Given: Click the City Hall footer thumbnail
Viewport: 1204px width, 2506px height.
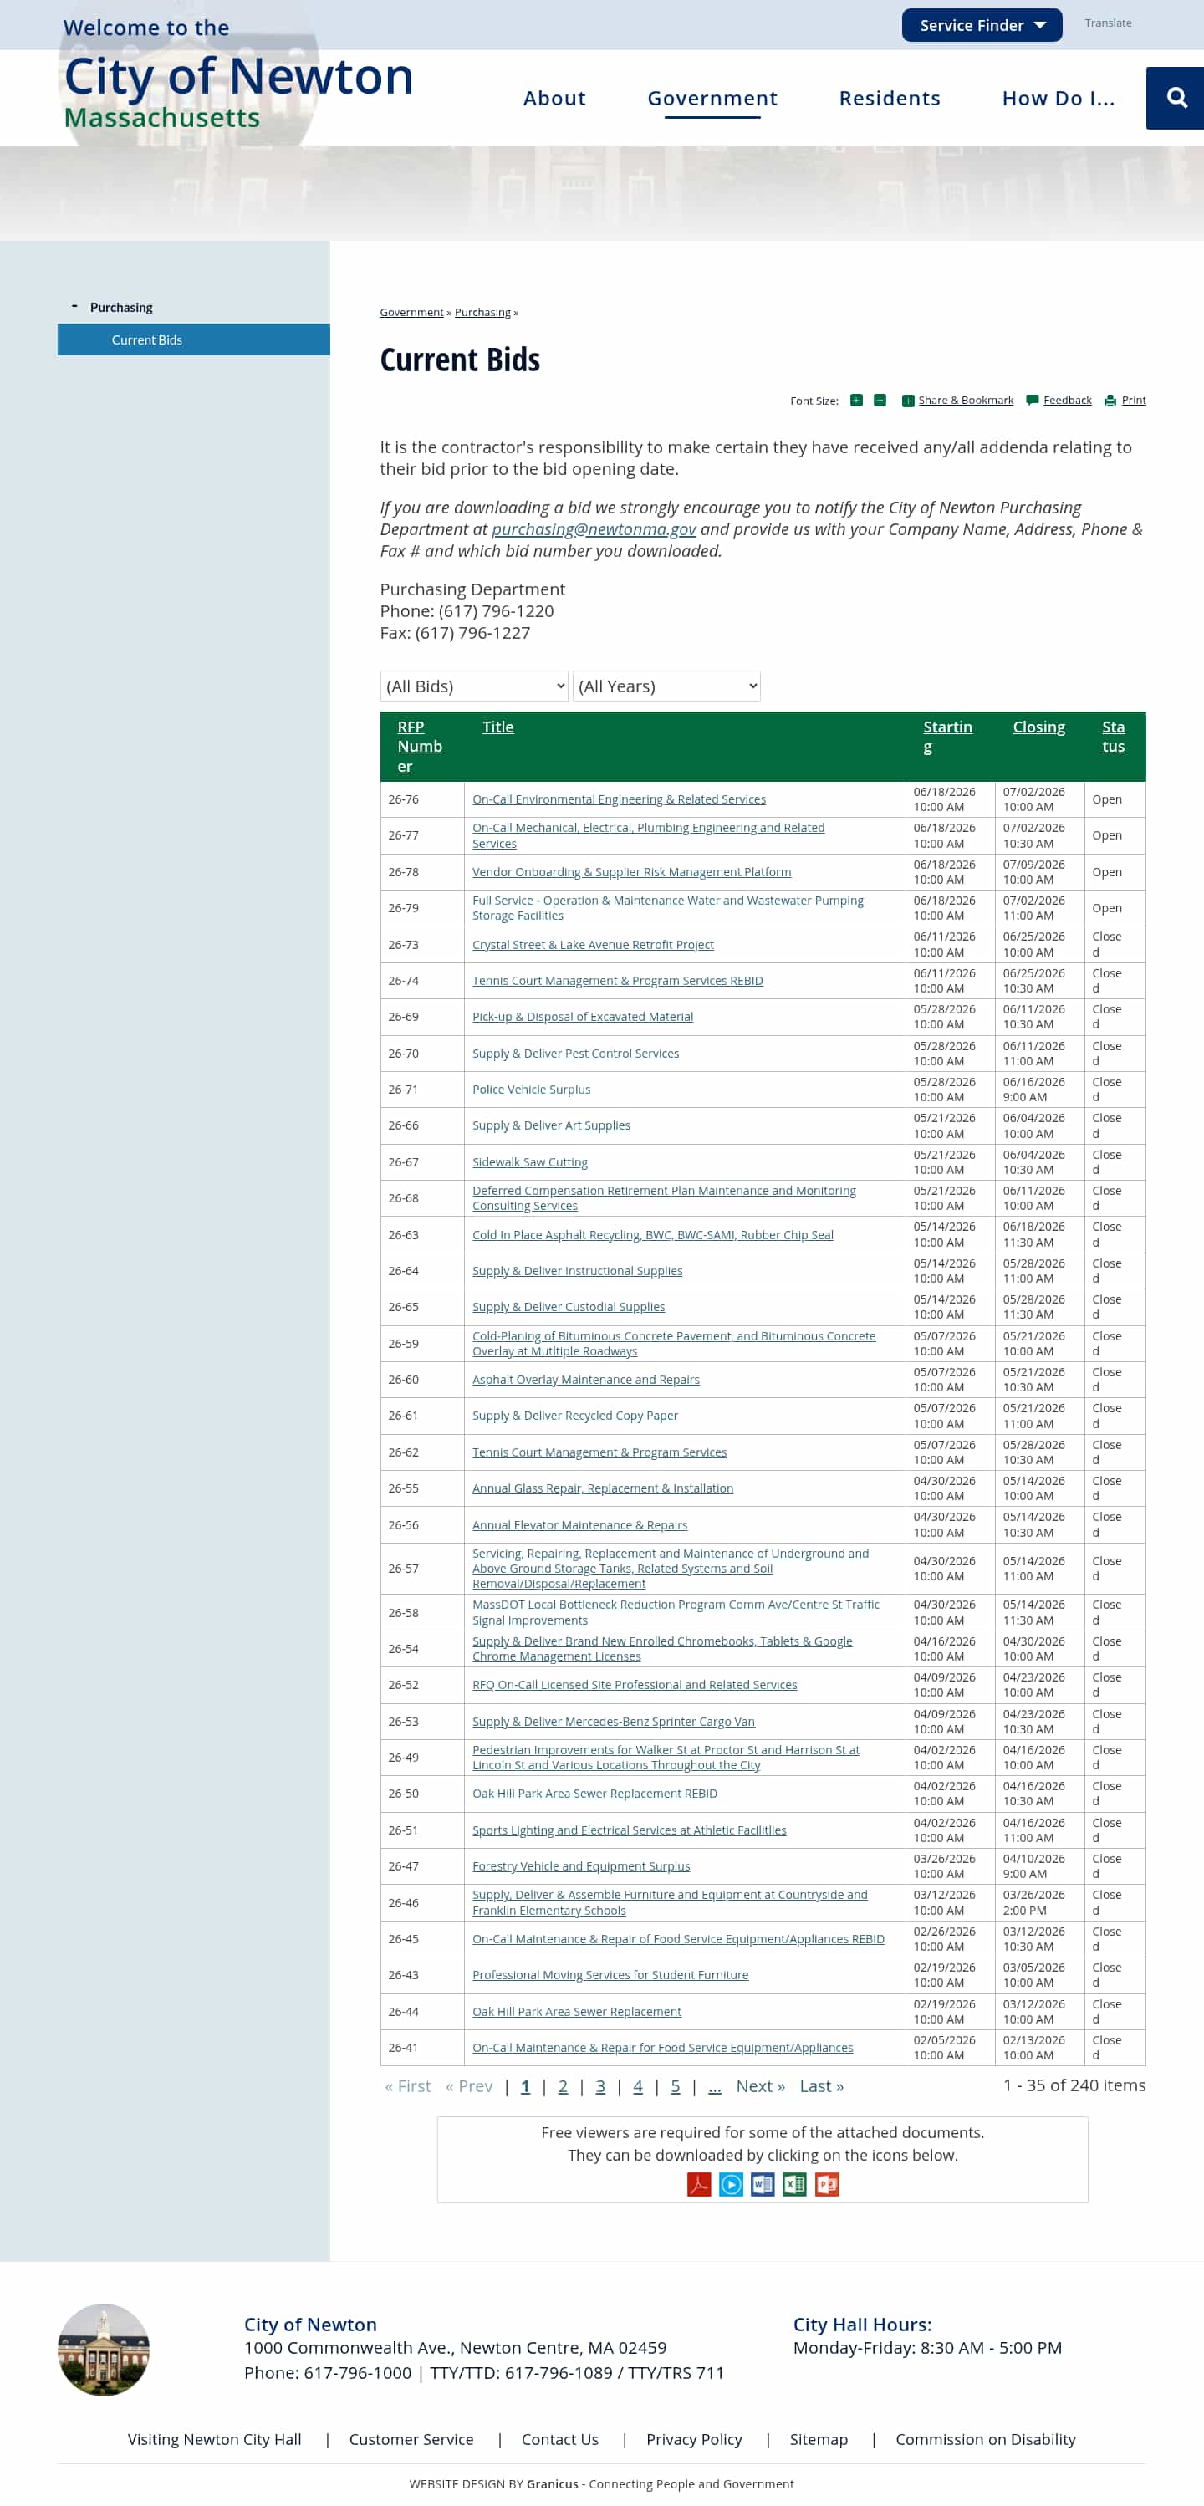Looking at the screenshot, I should (x=103, y=2349).
